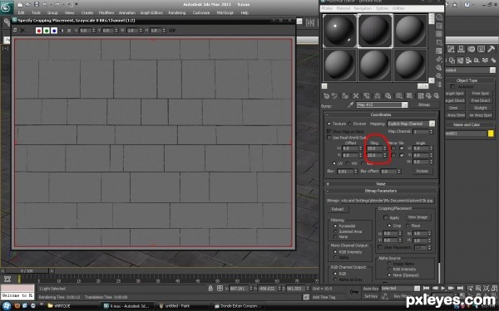The image size is (499, 311).
Task: Click Go to Start playback button
Action: coord(426,288)
